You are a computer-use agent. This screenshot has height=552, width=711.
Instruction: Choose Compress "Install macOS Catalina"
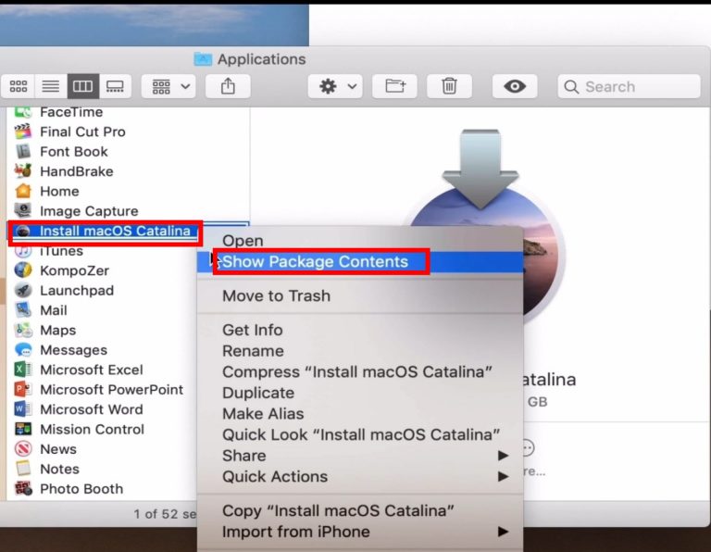[360, 371]
